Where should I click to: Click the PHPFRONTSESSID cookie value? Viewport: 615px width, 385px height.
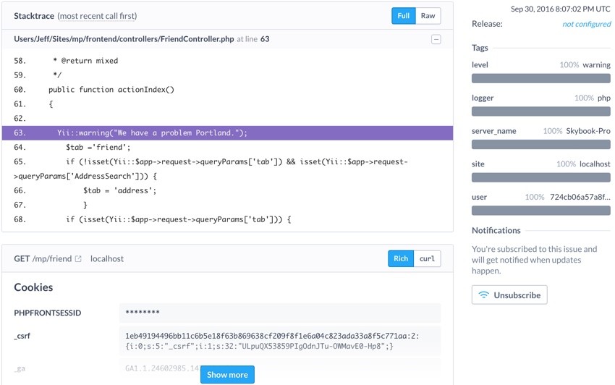coord(280,313)
